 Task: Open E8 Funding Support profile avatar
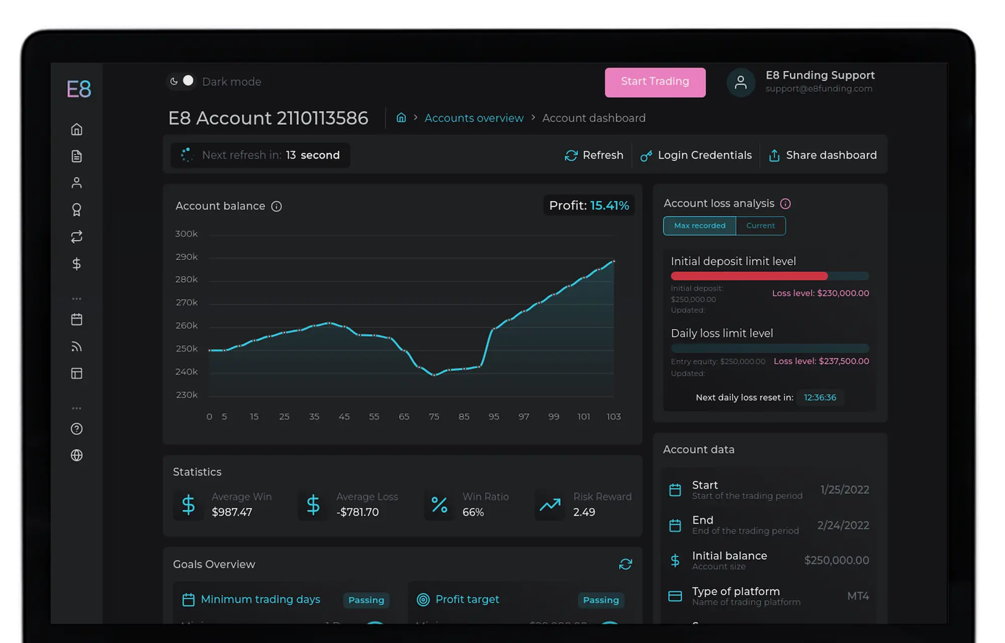pos(741,82)
